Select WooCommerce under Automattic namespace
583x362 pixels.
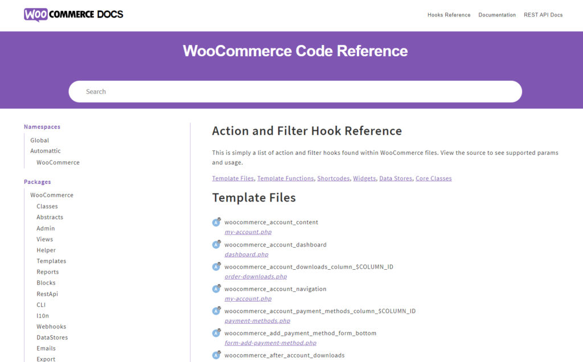pos(58,162)
